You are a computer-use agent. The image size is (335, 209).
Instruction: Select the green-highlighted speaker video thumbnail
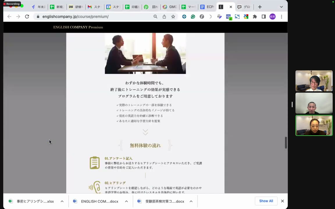pos(314,125)
